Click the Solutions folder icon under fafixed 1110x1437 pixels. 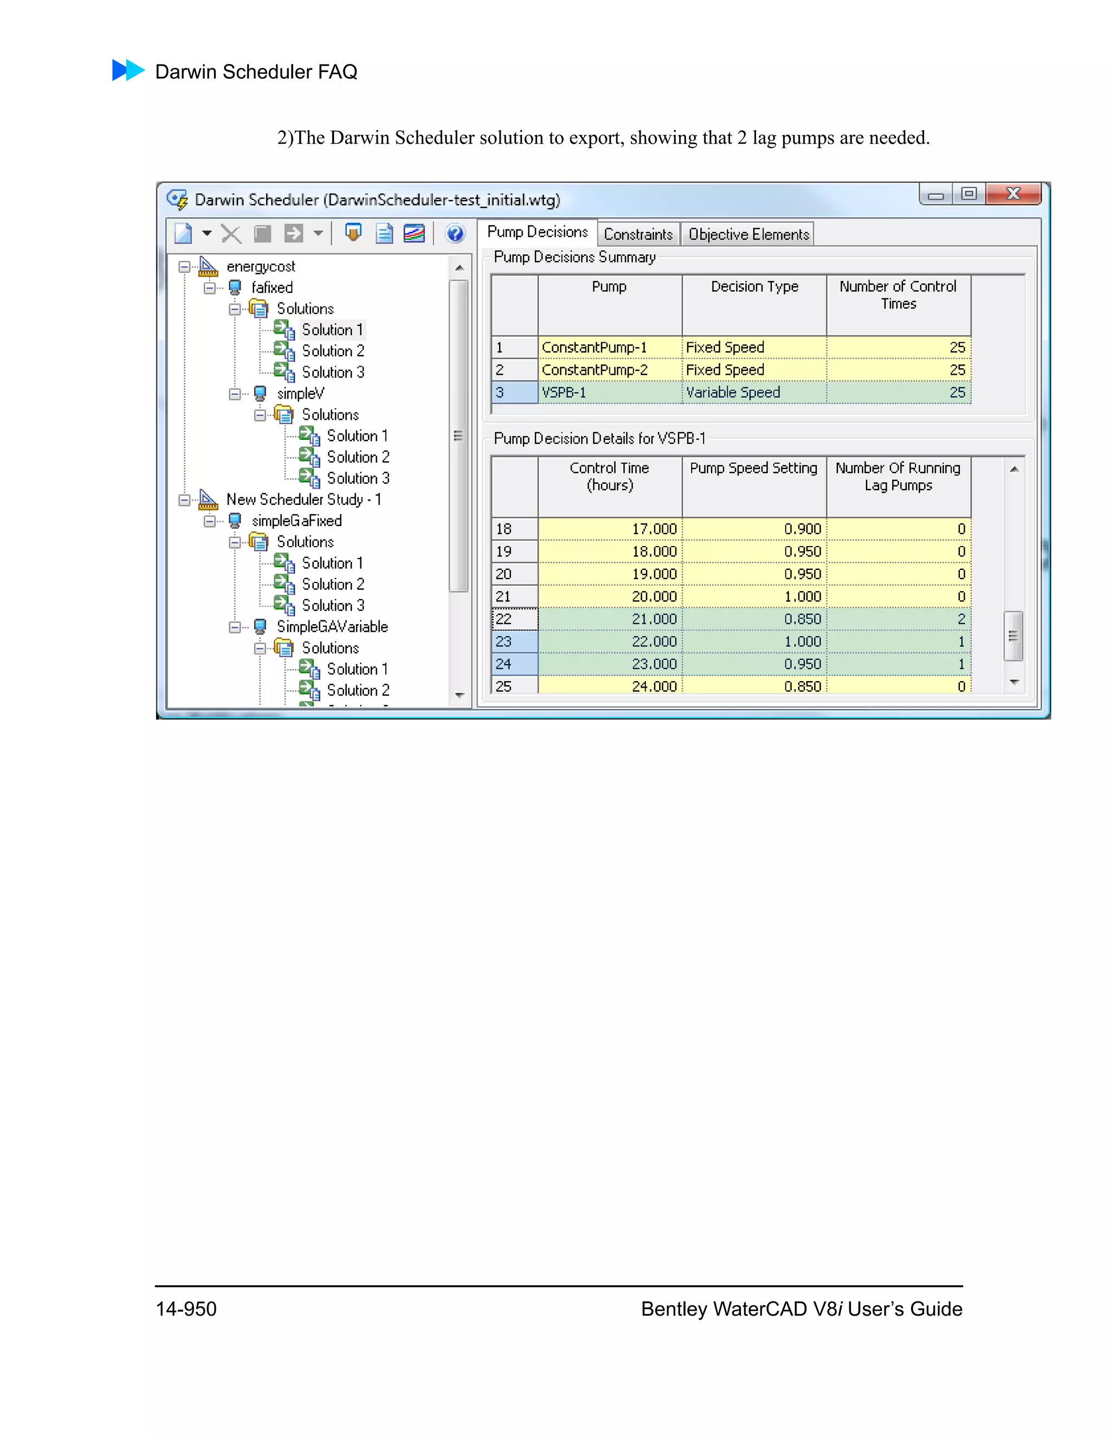[259, 309]
